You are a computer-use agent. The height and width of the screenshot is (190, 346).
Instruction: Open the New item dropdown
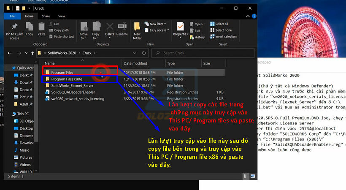(155, 24)
